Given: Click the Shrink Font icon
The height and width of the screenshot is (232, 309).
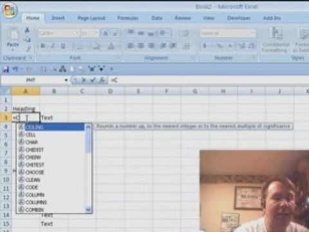Looking at the screenshot, I should click(x=115, y=34).
